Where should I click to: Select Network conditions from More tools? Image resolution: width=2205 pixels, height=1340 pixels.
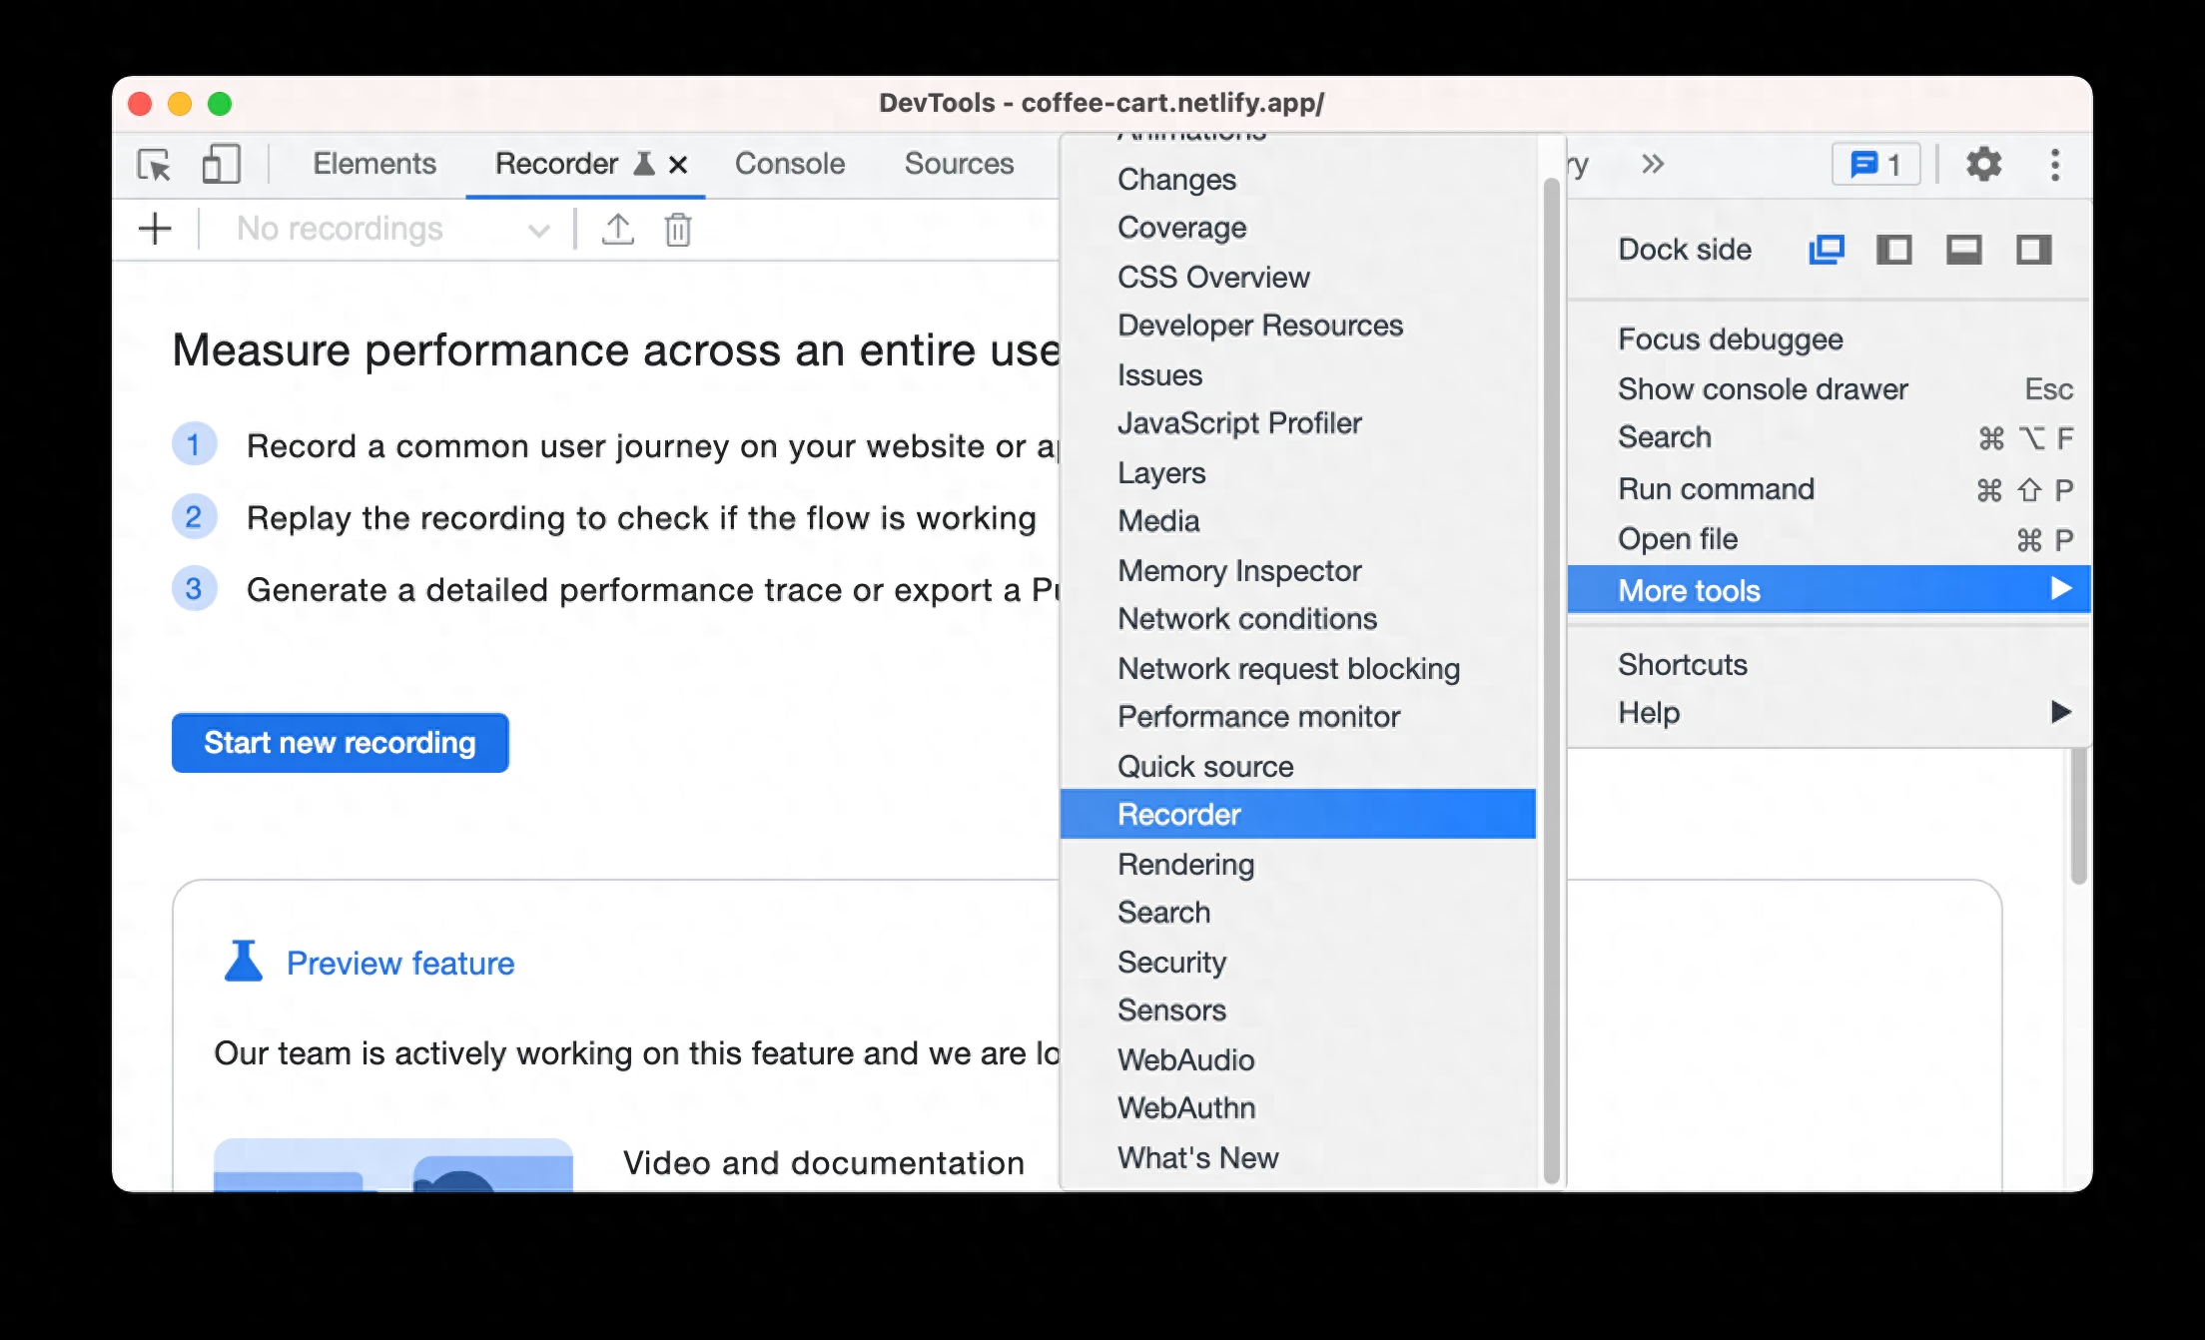1246,619
